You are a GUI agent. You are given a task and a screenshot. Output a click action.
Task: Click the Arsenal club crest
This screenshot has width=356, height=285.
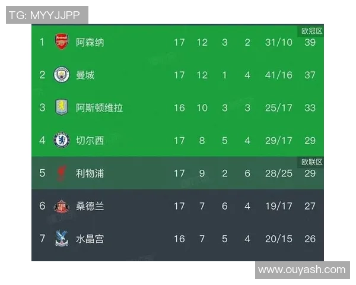[x=62, y=42]
